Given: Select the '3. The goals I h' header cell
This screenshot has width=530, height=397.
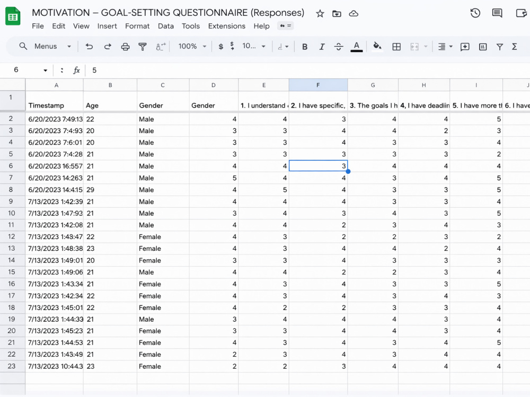Looking at the screenshot, I should point(373,101).
